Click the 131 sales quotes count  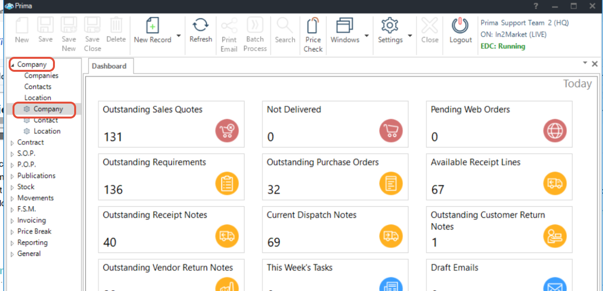[113, 137]
